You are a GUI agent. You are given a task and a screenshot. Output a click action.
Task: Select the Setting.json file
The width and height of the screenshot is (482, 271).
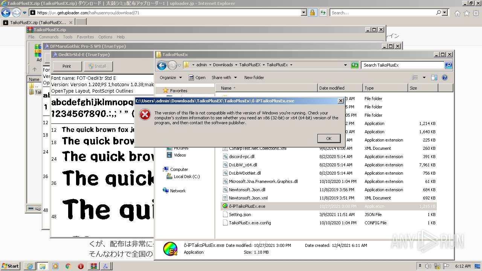(x=240, y=215)
